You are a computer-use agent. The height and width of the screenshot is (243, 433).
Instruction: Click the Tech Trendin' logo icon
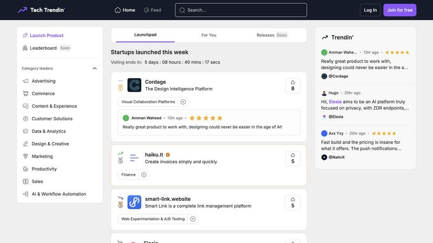click(x=22, y=10)
